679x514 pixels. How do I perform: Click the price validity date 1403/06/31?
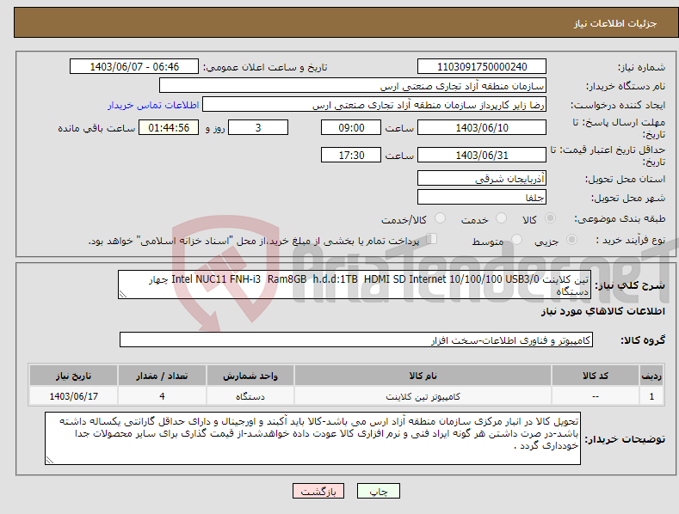pyautogui.click(x=482, y=155)
